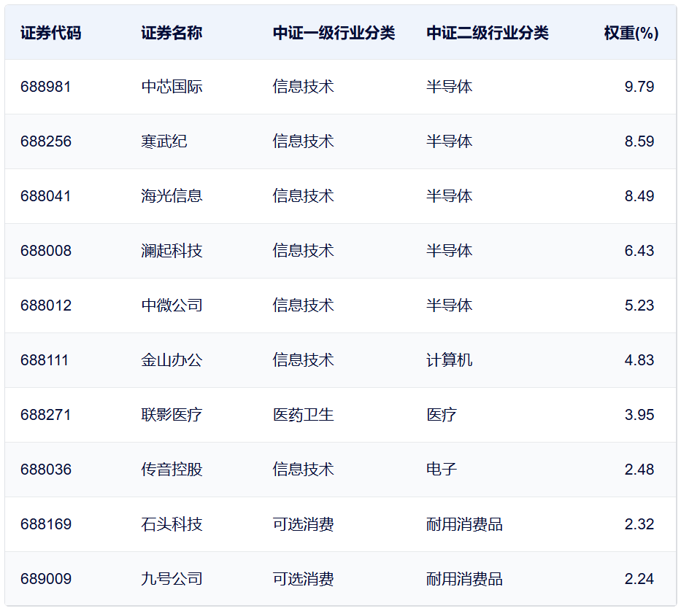Click the 计算机 industry cell
This screenshot has width=681, height=611.
(449, 360)
